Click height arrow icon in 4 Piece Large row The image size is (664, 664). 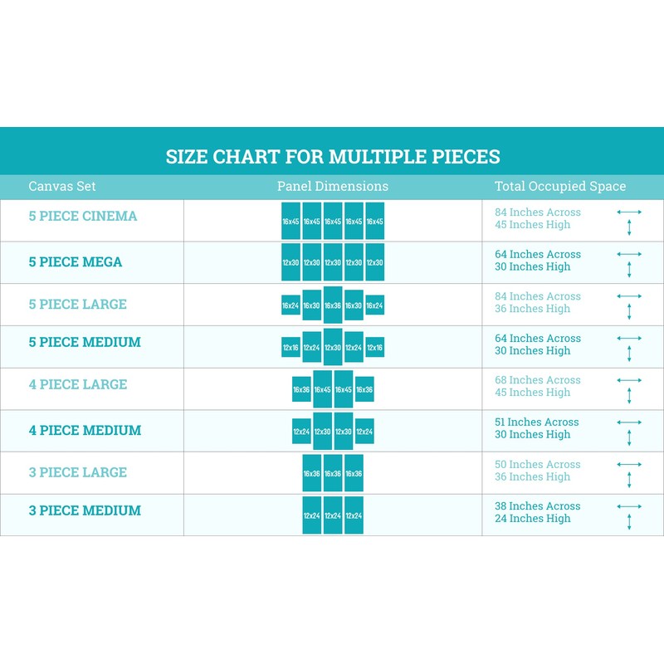pyautogui.click(x=629, y=395)
